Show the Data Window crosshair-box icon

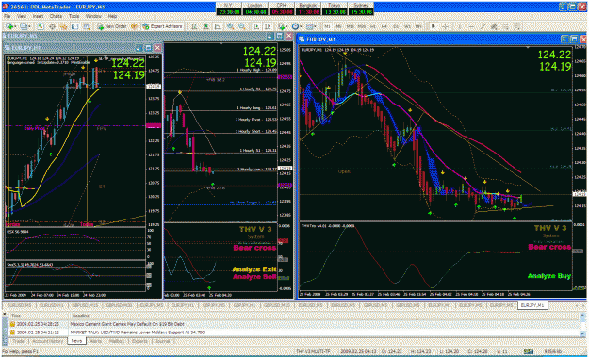click(x=52, y=26)
